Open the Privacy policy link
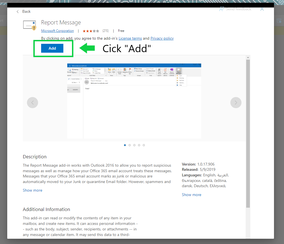The width and height of the screenshot is (284, 244). click(162, 38)
